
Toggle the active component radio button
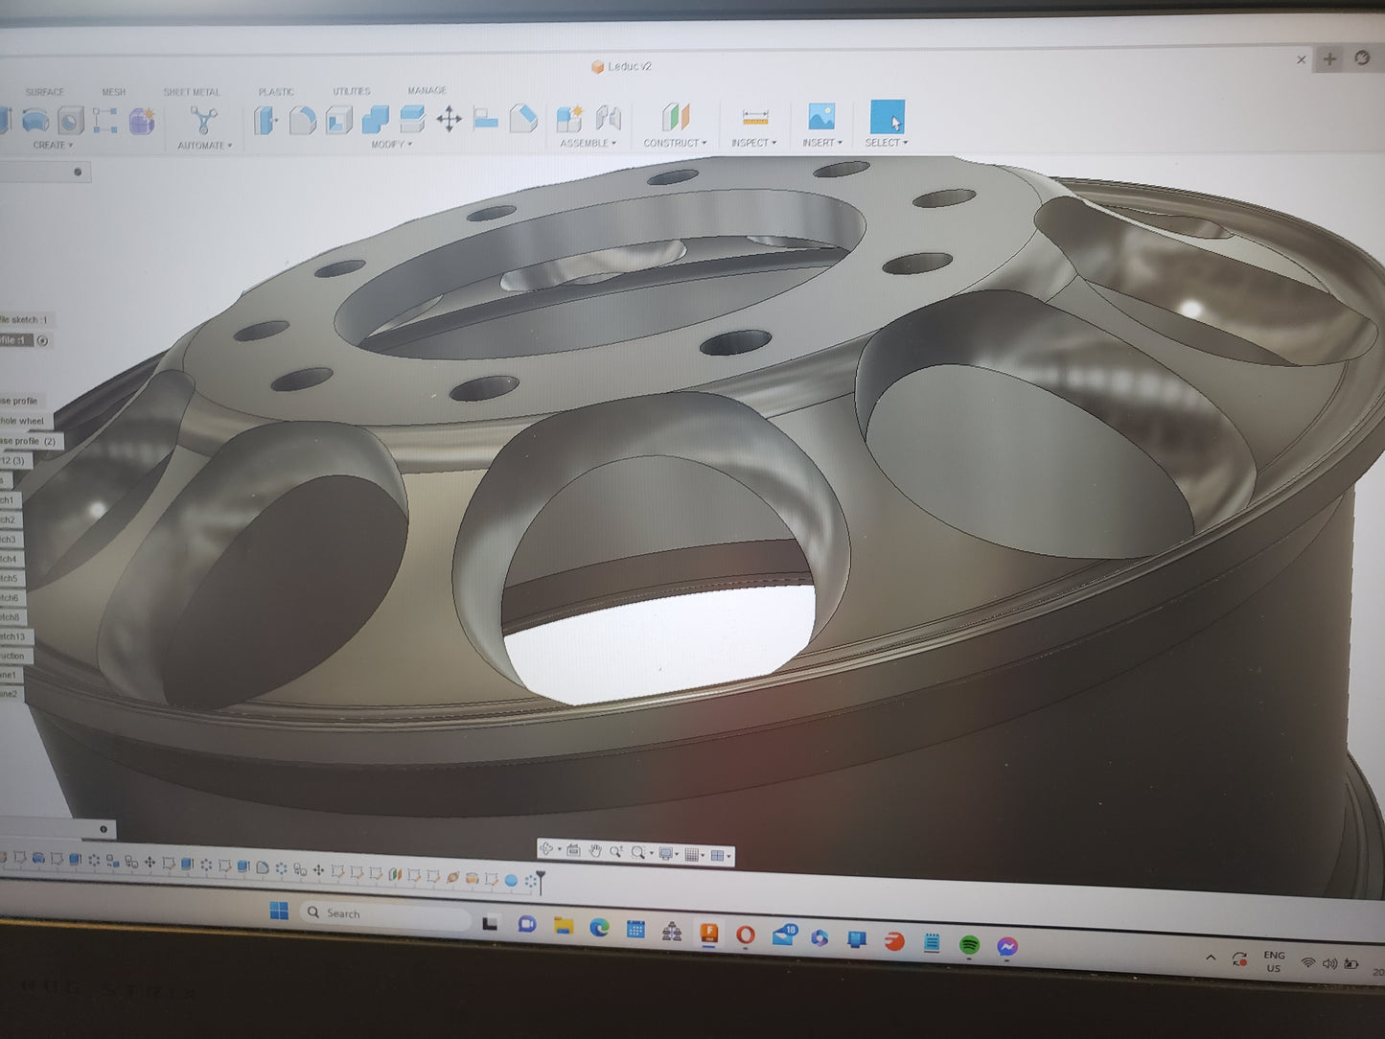coord(41,340)
